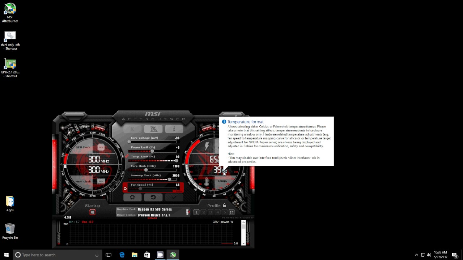
Task: Open volume control in system tray
Action: [x=429, y=255]
